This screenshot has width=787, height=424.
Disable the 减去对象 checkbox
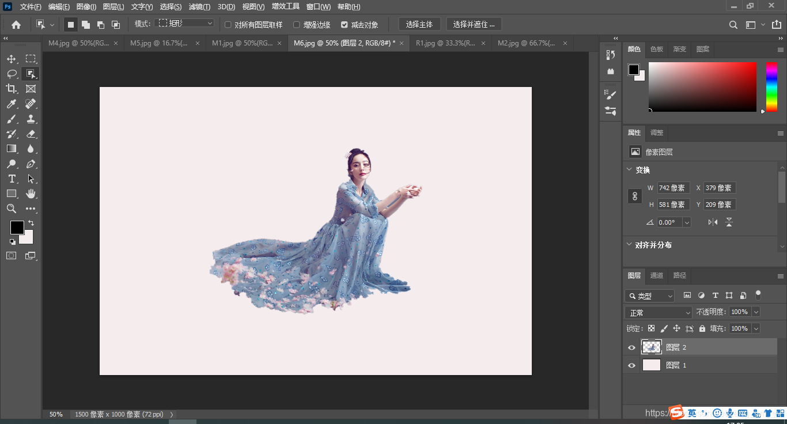point(344,24)
